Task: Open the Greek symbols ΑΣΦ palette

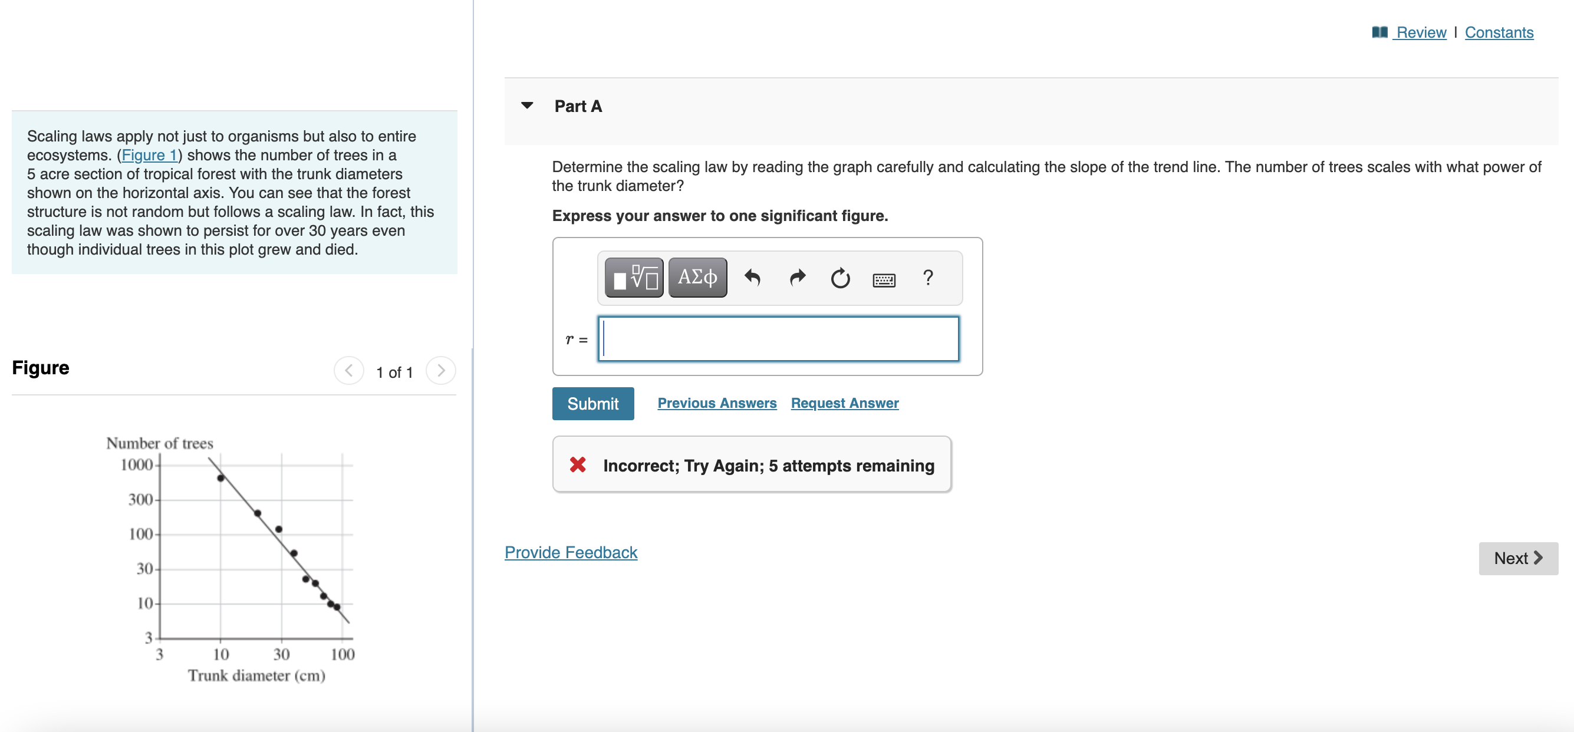Action: pos(697,278)
